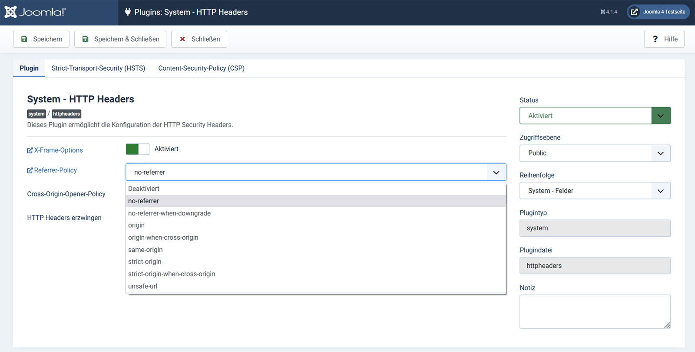Pick the same-origin option
695x352 pixels.
click(146, 250)
